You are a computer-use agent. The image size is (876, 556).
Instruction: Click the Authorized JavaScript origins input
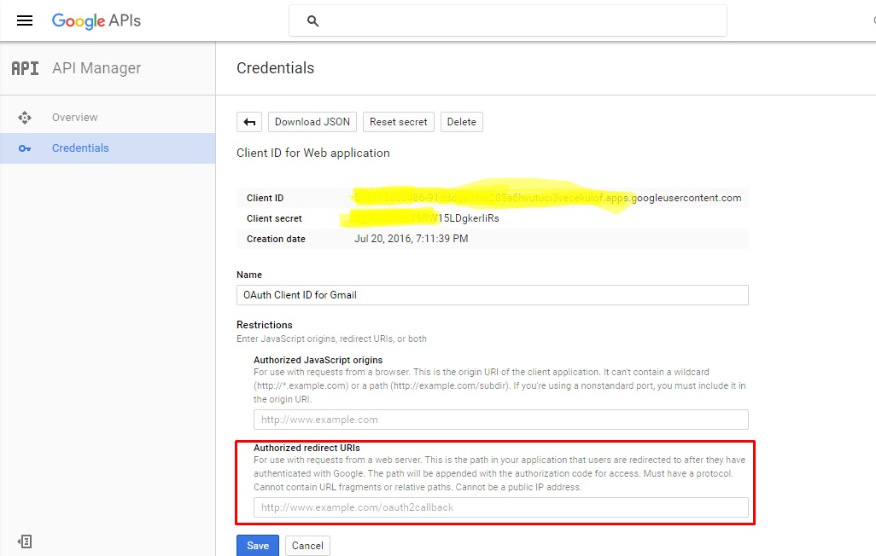click(x=500, y=420)
